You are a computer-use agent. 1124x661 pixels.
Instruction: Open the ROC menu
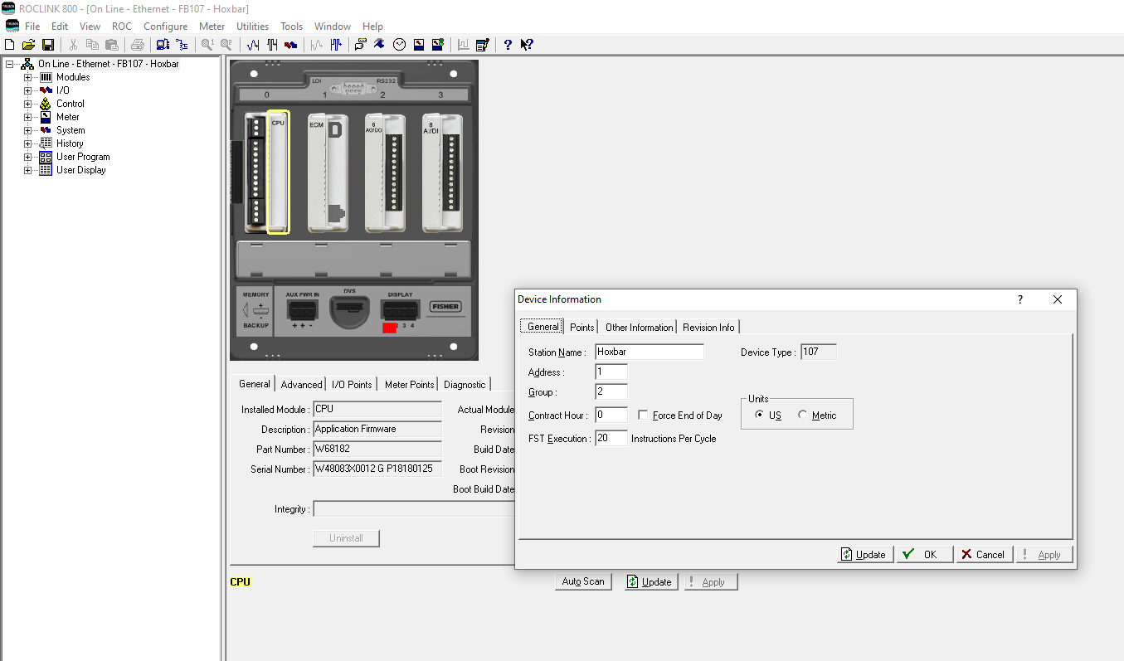(x=121, y=26)
